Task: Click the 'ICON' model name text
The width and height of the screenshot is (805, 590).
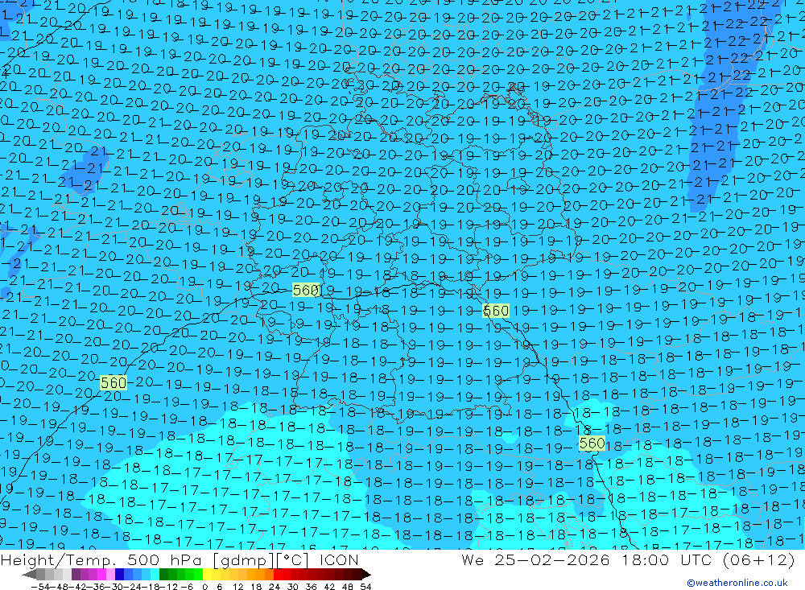Action: pos(339,559)
